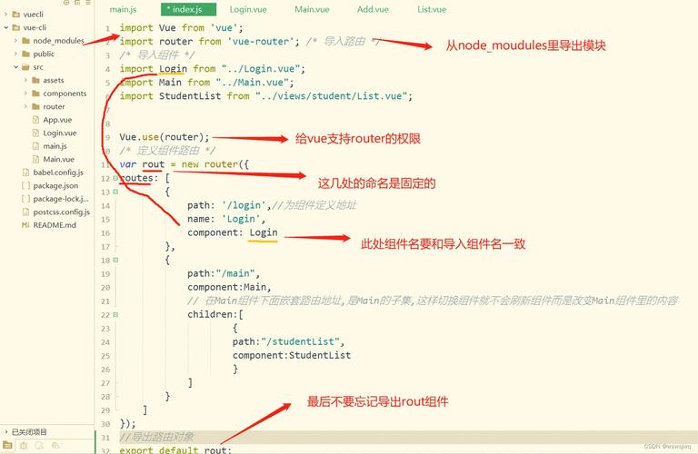Image resolution: width=698 pixels, height=454 pixels.
Task: Open README.md in the tree
Action: 55,225
